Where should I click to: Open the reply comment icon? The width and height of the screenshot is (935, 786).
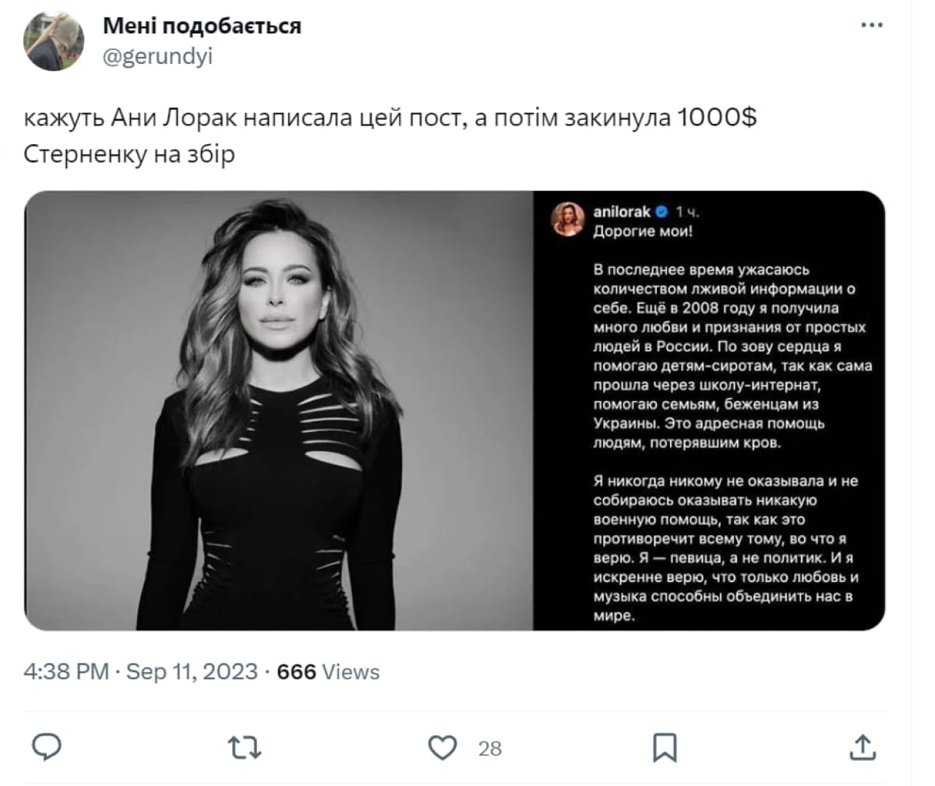point(47,747)
